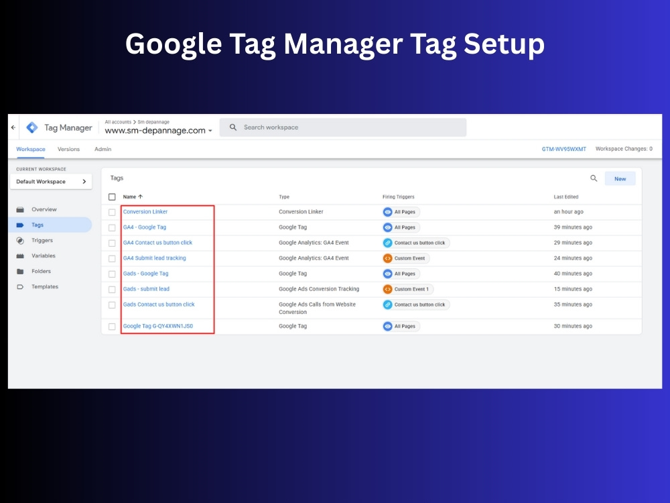Open Folders in the sidebar

pos(41,271)
